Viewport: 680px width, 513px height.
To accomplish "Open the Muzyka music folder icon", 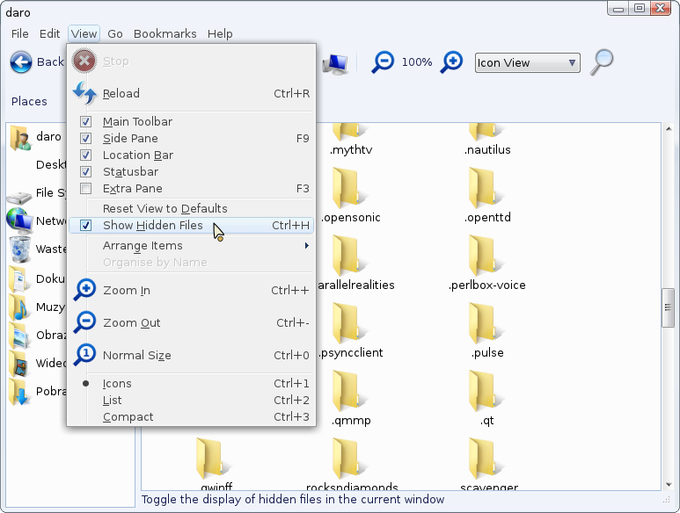I will coord(18,307).
